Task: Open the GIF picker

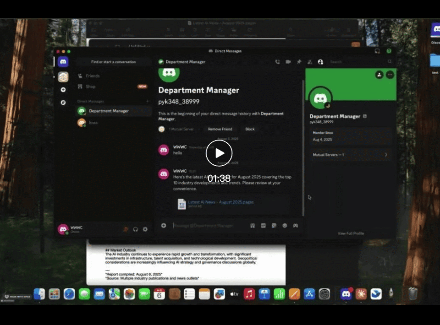Action: click(x=263, y=226)
